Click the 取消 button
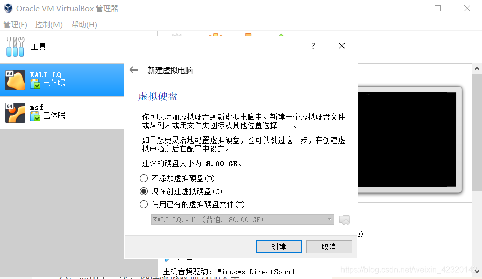This screenshot has height=279, width=482. (329, 247)
